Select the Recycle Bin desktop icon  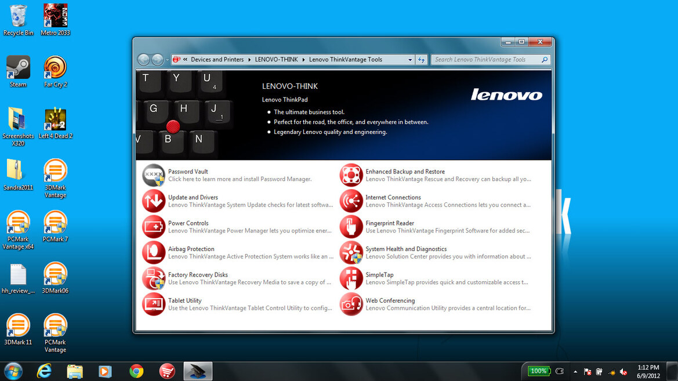coord(18,20)
